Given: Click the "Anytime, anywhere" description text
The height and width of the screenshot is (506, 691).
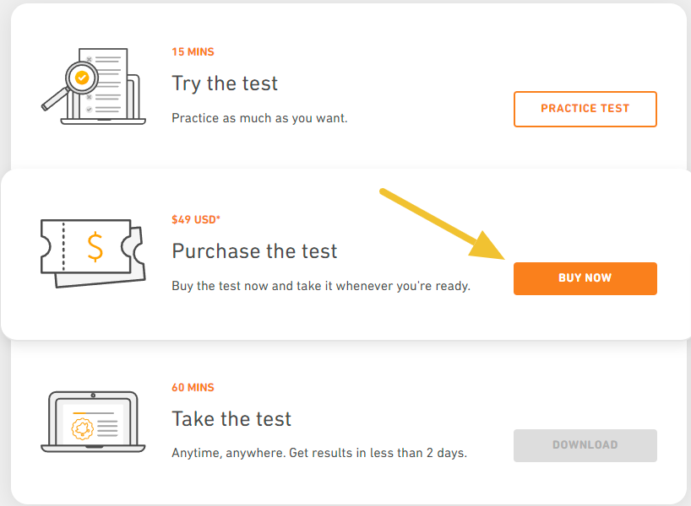Looking at the screenshot, I should tap(318, 453).
